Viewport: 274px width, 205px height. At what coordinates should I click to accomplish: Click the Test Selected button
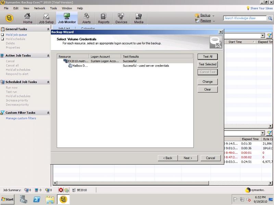(x=208, y=64)
